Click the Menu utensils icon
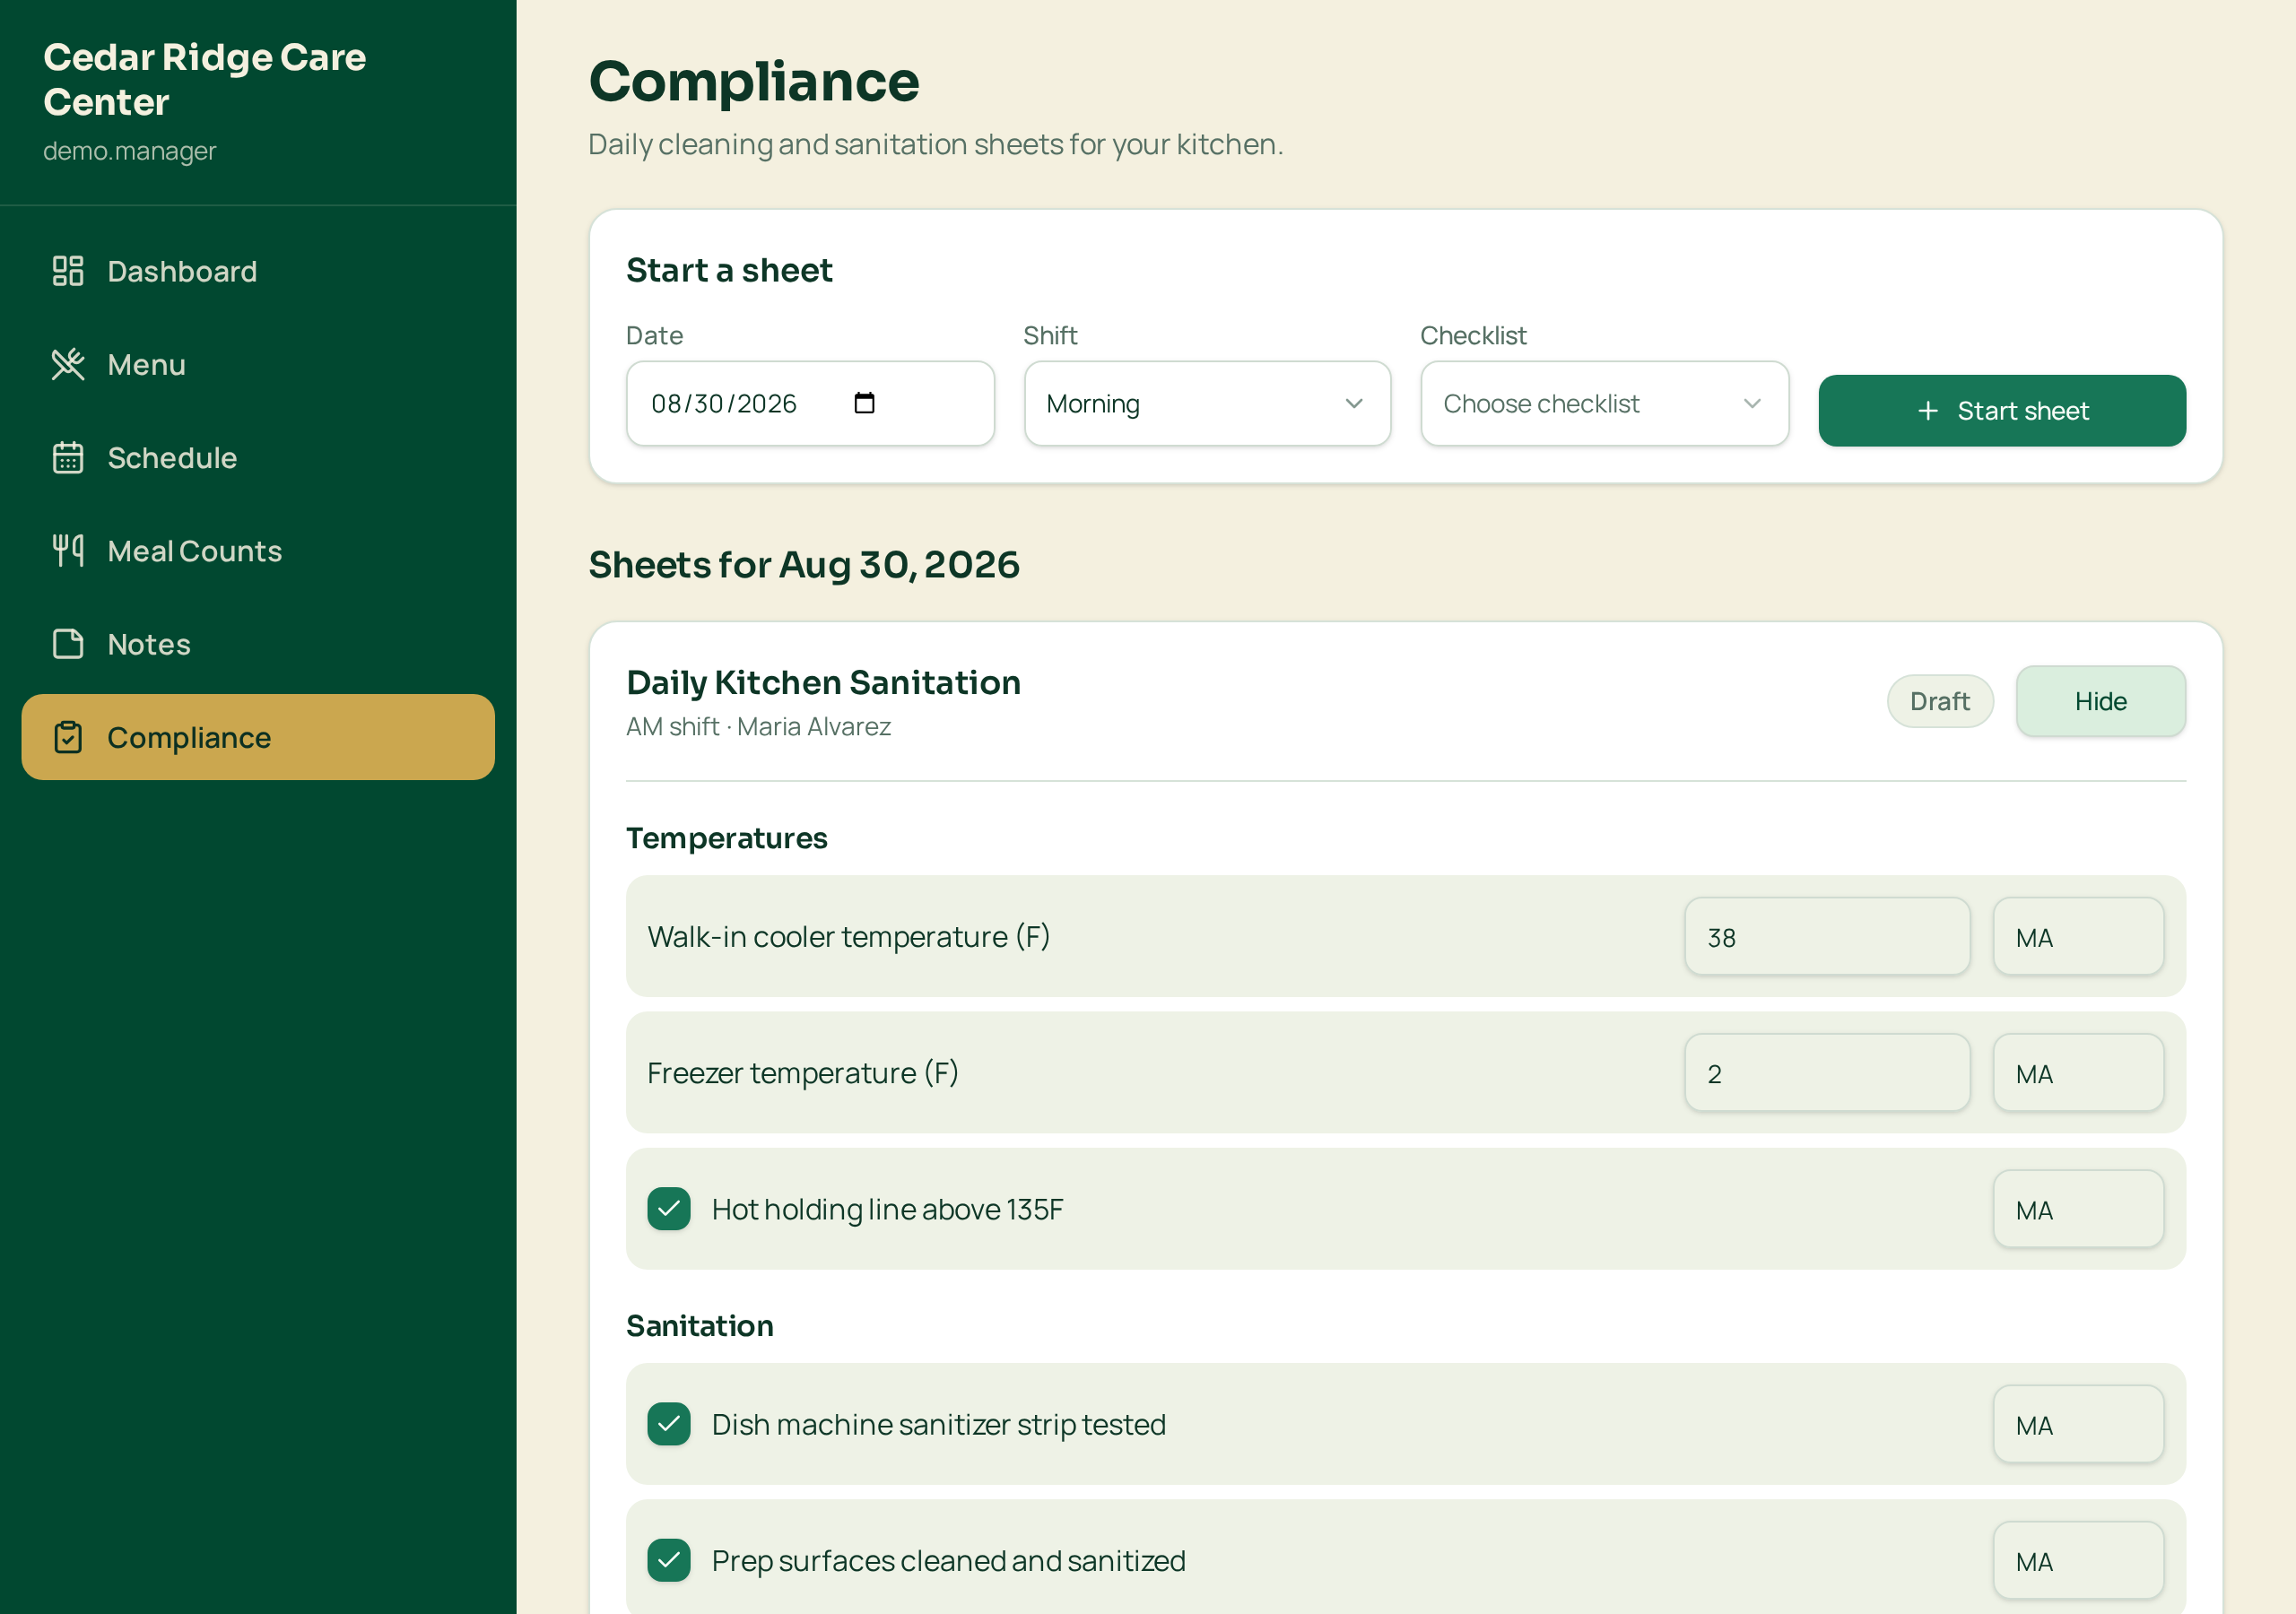 67,364
